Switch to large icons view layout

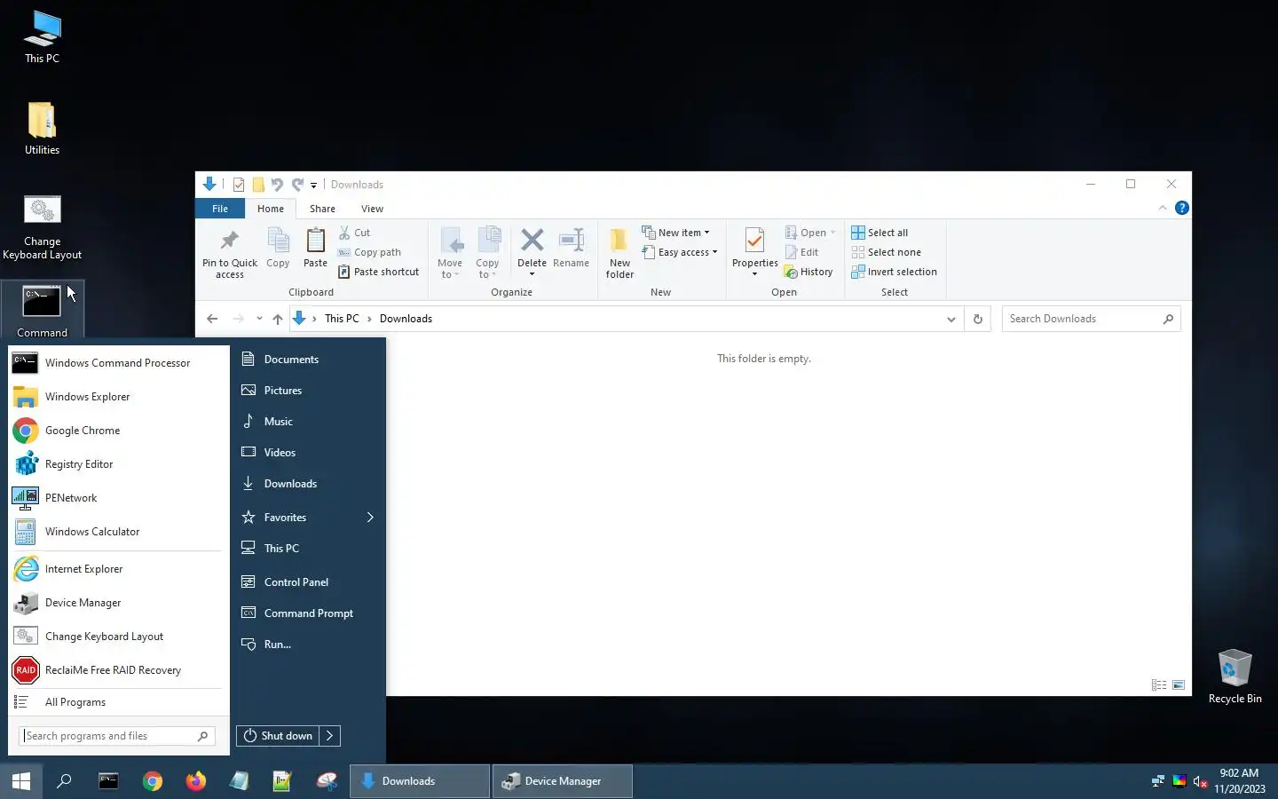1179,684
